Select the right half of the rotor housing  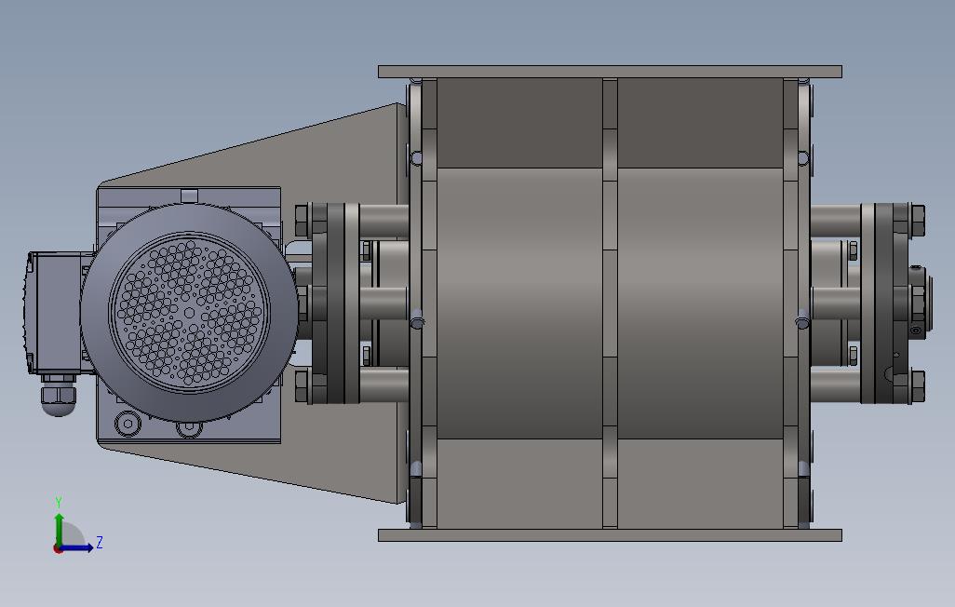point(700,303)
